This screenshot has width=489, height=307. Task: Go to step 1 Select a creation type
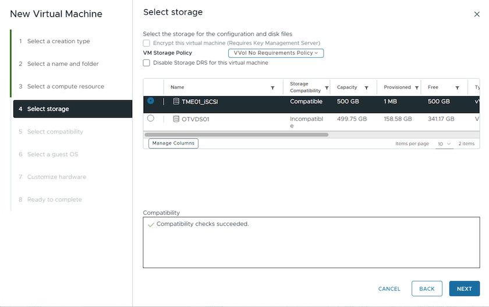click(x=58, y=41)
